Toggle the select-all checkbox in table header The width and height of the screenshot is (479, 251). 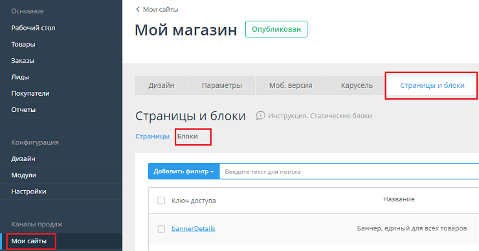(x=161, y=201)
